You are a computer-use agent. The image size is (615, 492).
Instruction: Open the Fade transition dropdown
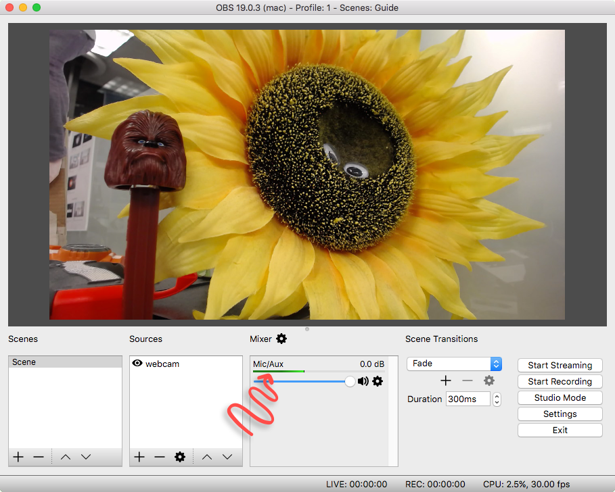[454, 364]
